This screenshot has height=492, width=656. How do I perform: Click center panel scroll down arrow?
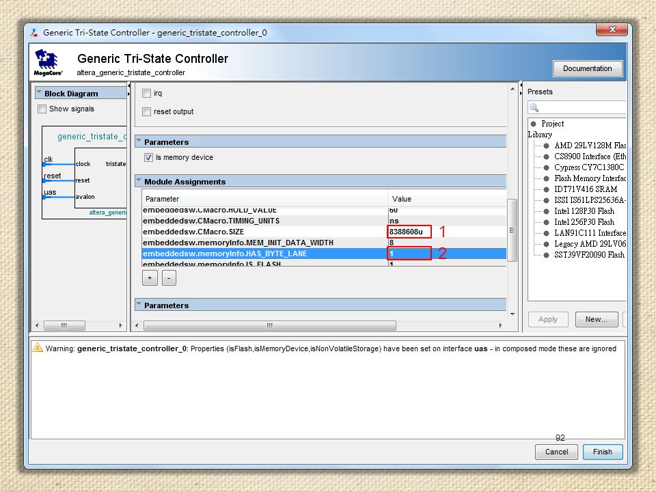(x=512, y=314)
